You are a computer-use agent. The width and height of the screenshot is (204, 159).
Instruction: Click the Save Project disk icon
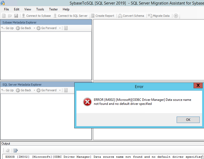point(16,16)
